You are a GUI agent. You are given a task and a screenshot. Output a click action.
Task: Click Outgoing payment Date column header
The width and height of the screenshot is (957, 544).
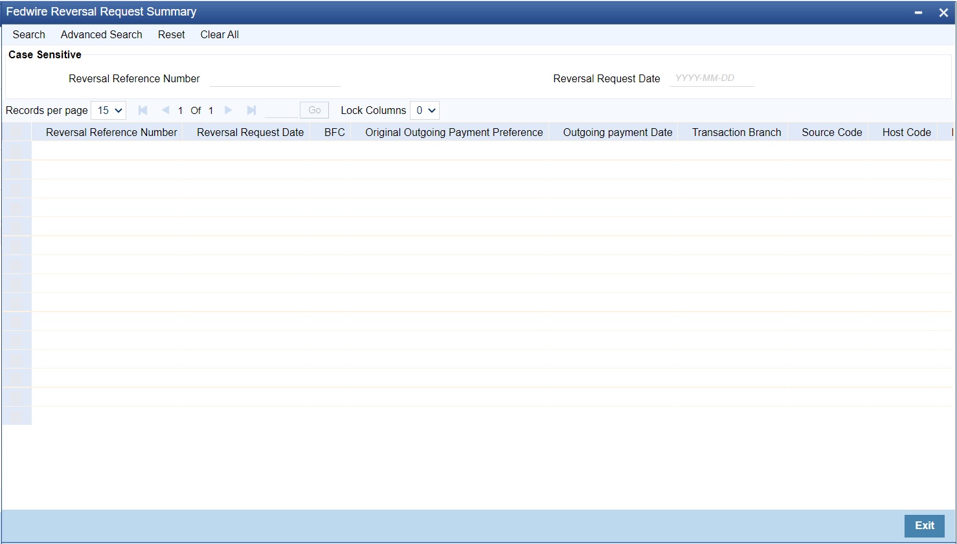click(618, 132)
